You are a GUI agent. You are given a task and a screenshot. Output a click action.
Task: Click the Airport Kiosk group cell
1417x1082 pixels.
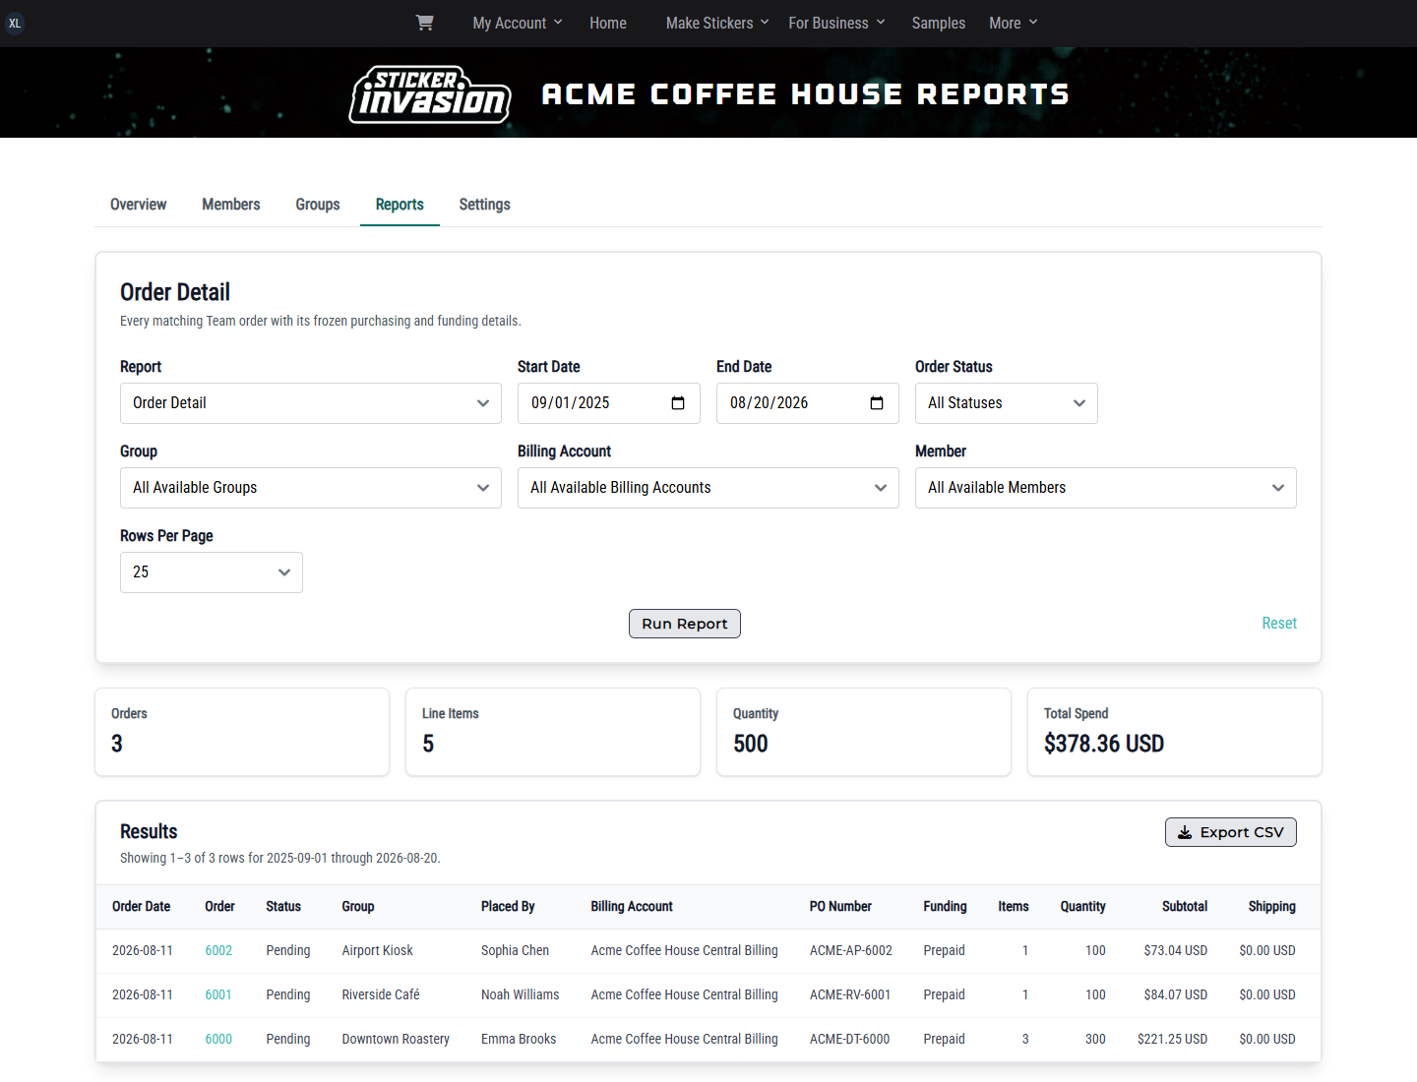378,950
